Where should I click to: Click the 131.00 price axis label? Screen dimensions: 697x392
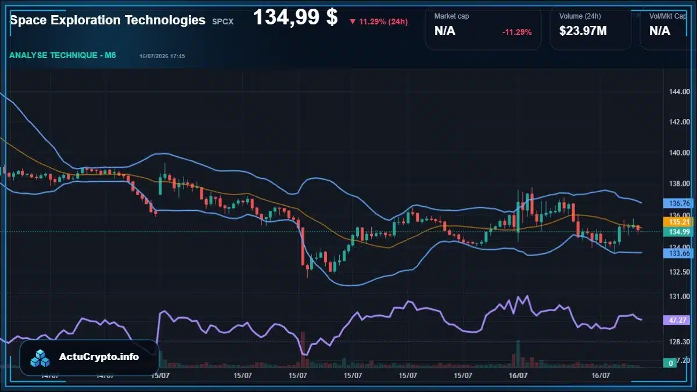[x=679, y=296]
